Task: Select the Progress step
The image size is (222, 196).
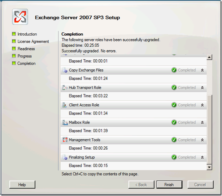Action: (x=25, y=56)
